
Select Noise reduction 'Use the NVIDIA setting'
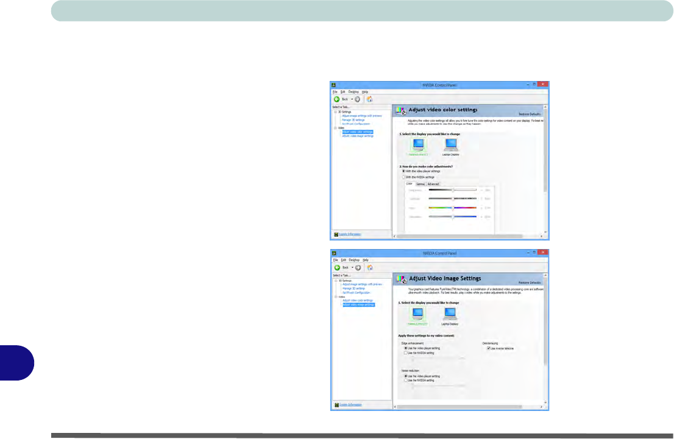[x=406, y=381]
